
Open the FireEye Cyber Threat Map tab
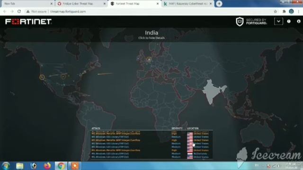(81, 4)
